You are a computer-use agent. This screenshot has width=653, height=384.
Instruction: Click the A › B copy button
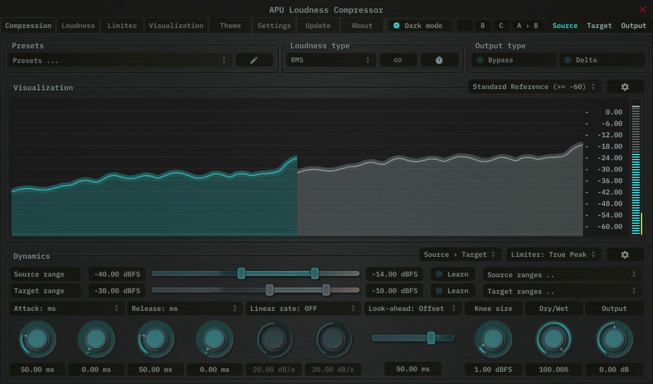[527, 25]
